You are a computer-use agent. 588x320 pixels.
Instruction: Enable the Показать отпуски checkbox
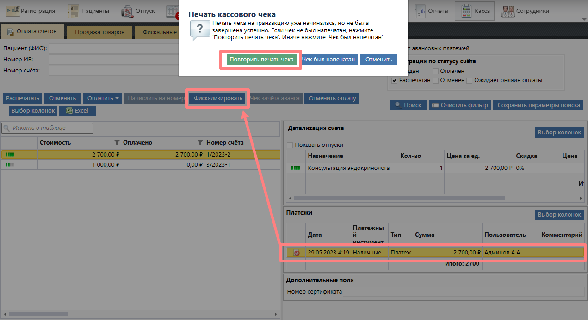pos(290,145)
